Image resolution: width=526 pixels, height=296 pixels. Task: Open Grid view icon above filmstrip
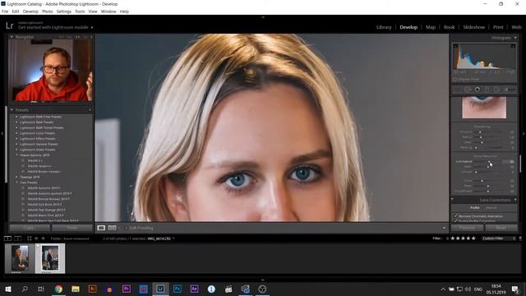pos(30,238)
